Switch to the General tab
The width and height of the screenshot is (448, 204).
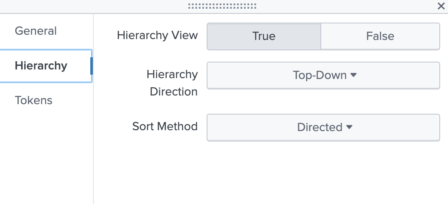pyautogui.click(x=36, y=31)
